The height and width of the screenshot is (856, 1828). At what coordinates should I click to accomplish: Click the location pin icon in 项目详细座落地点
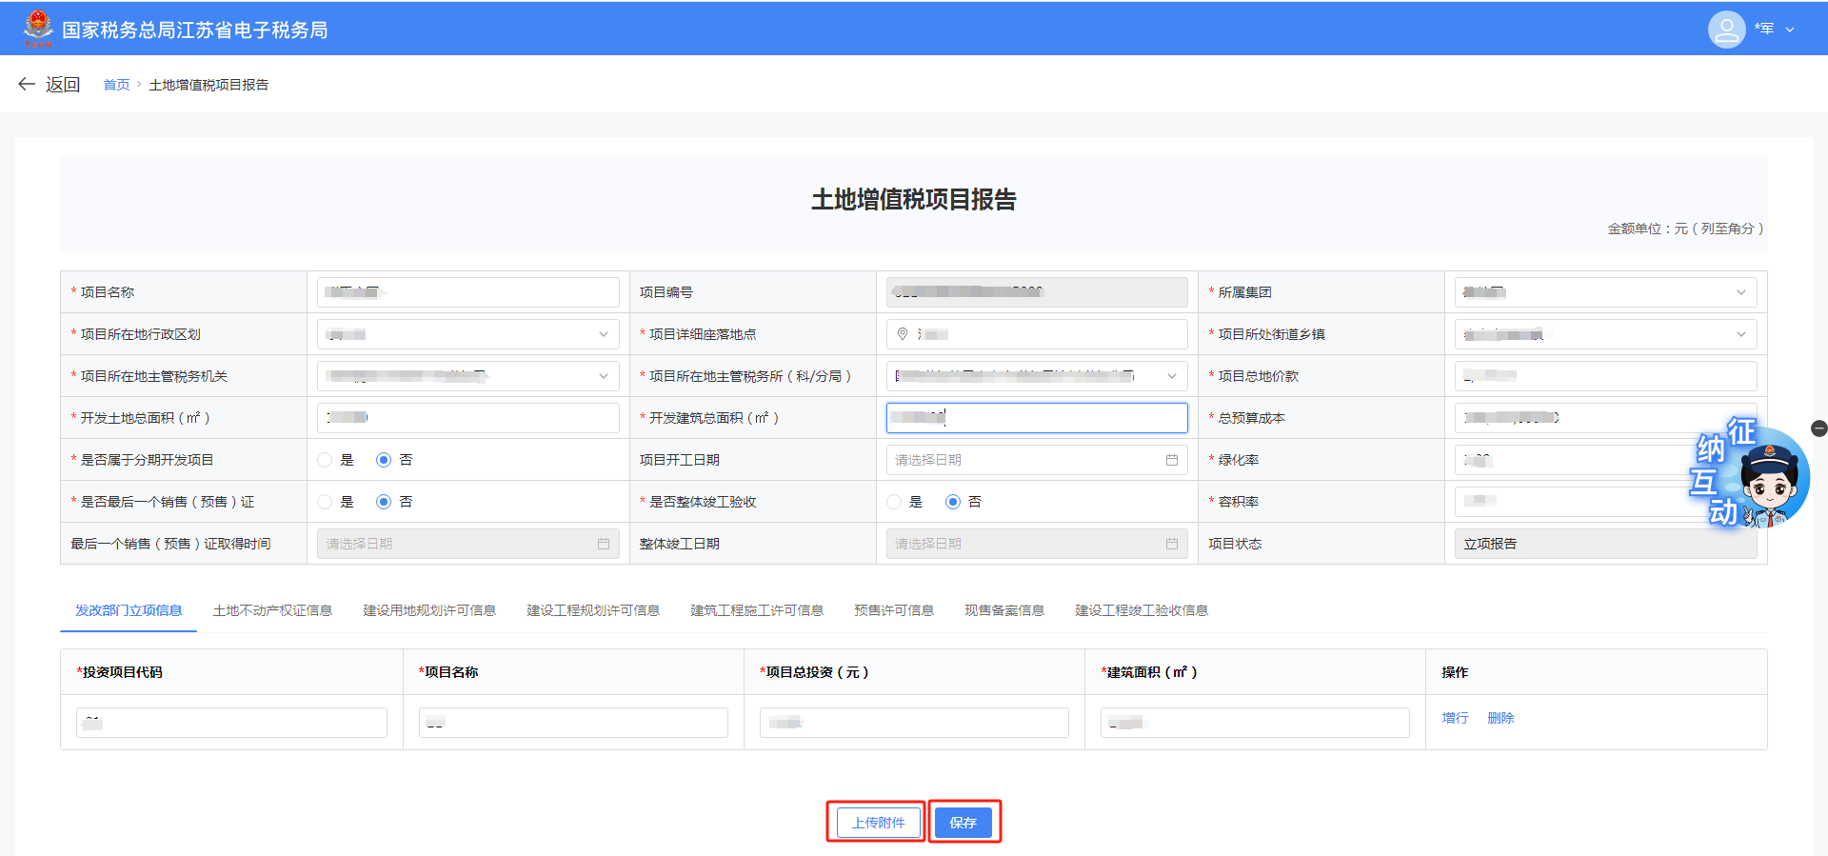coord(903,334)
